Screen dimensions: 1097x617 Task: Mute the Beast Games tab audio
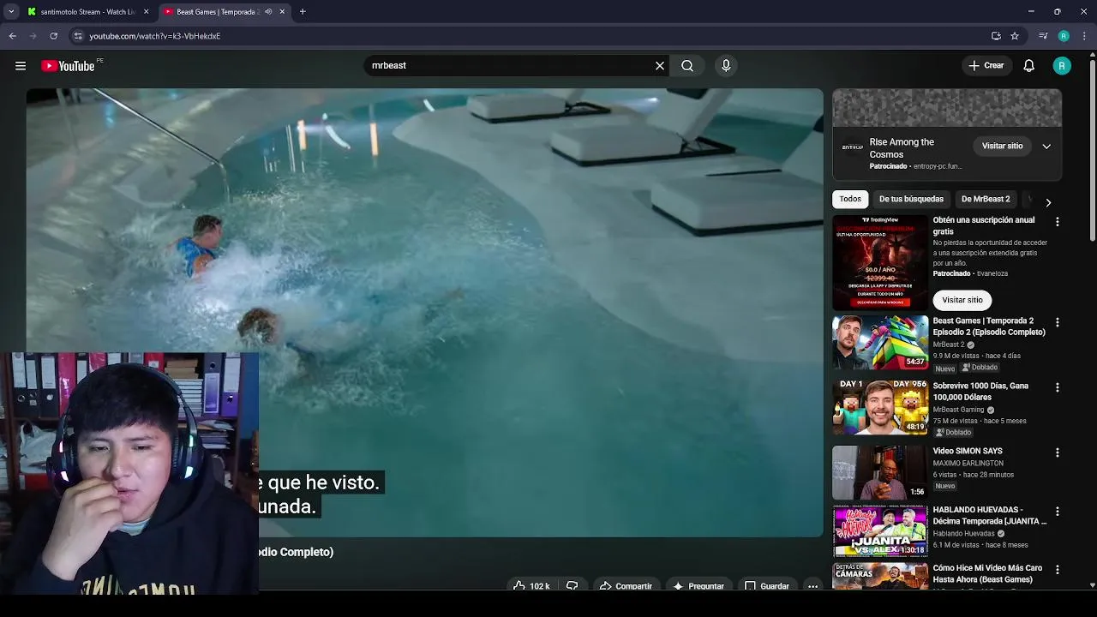[268, 12]
